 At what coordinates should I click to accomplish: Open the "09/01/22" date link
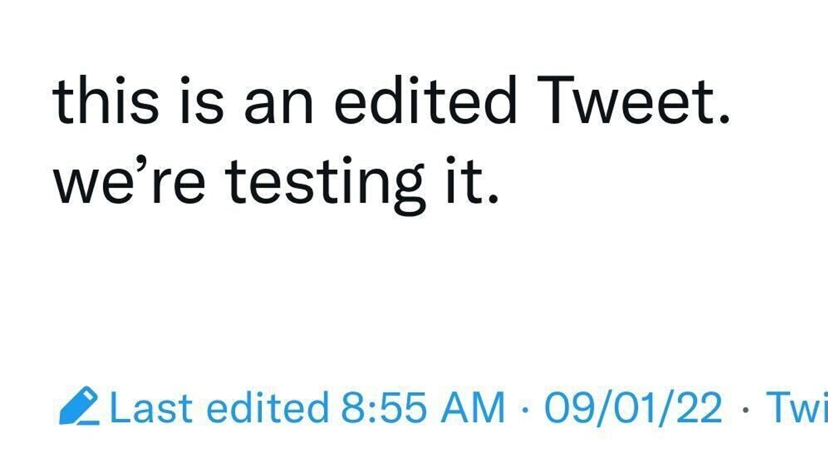pos(633,408)
